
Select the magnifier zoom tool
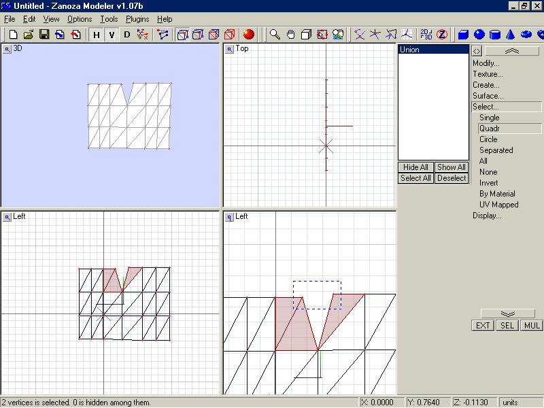(x=275, y=35)
